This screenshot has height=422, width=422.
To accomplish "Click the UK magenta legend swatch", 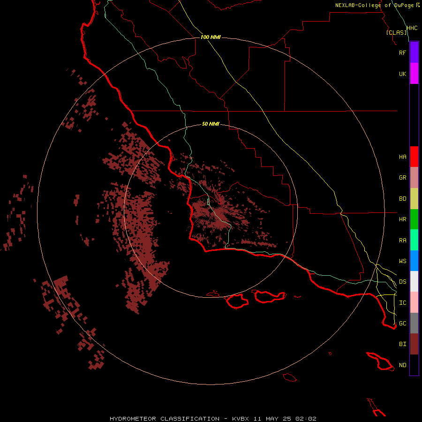I will tap(414, 74).
